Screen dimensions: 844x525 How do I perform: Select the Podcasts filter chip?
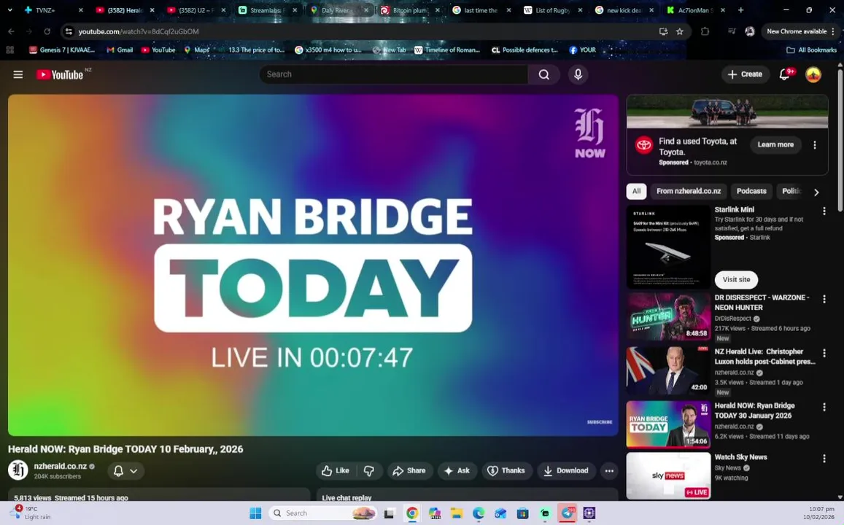751,191
